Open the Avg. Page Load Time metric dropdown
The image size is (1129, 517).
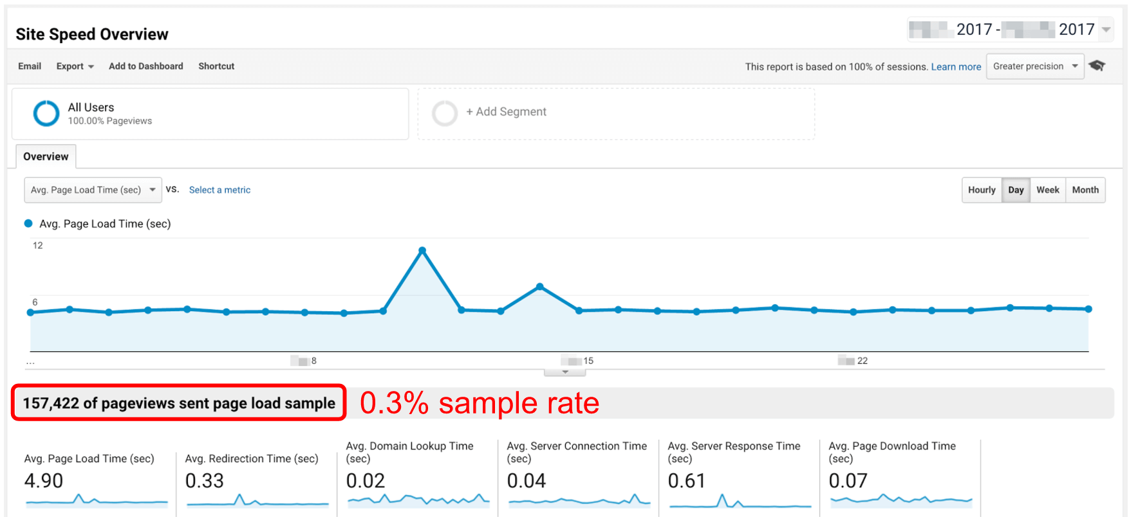point(93,190)
